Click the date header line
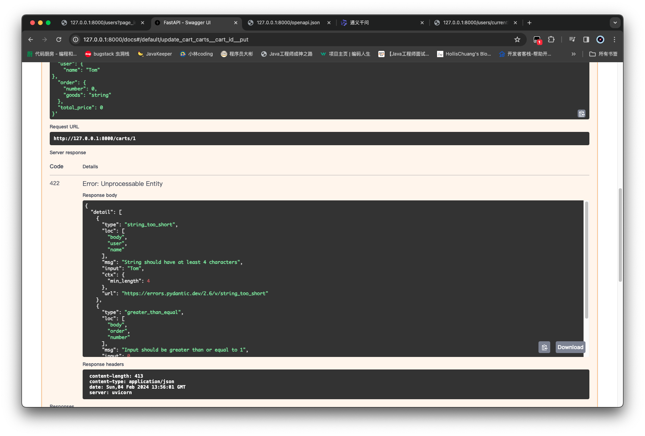645x436 pixels. pyautogui.click(x=137, y=387)
